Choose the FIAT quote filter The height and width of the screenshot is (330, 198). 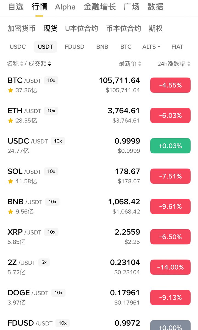[x=177, y=47]
